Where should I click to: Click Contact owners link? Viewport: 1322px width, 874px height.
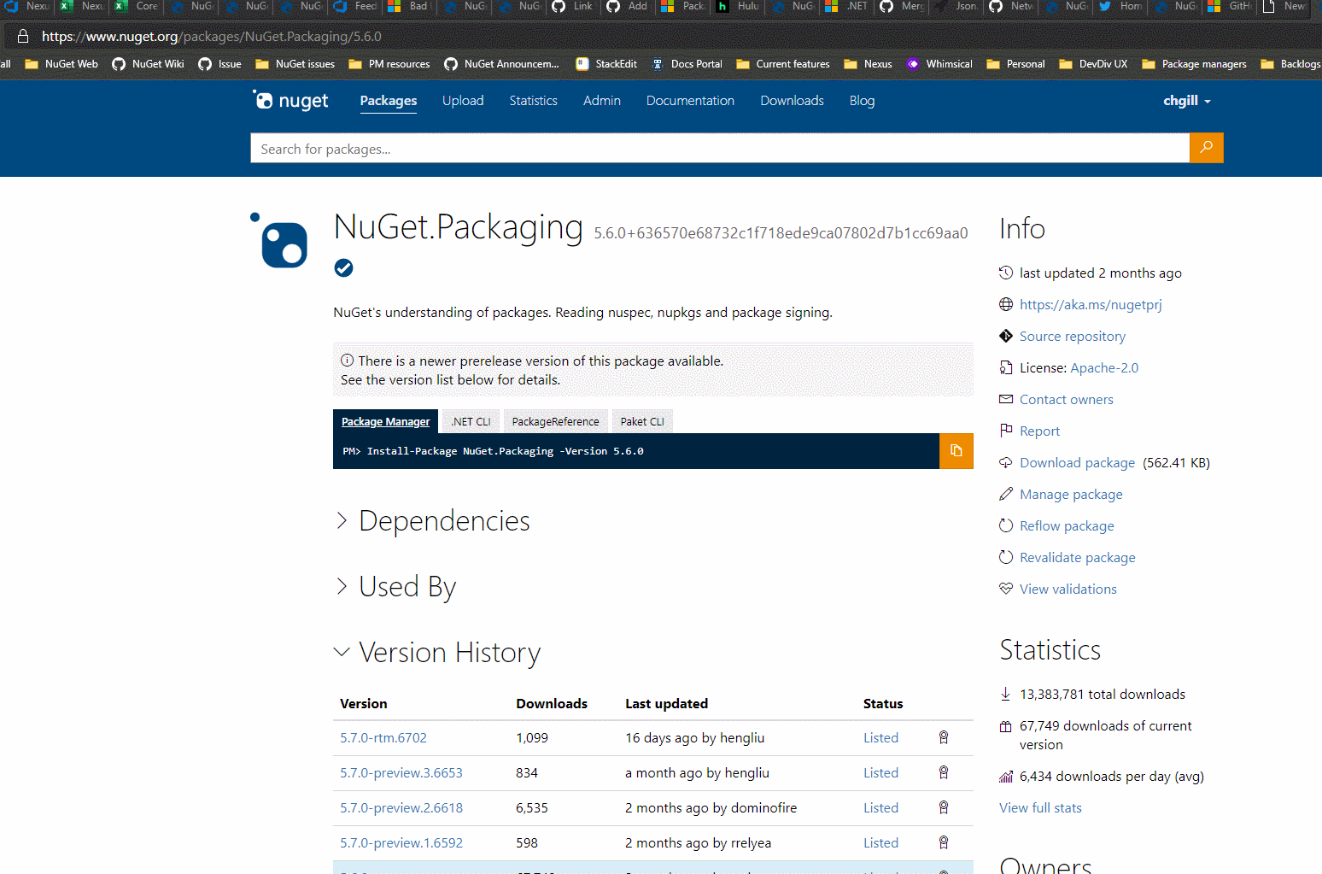[1066, 399]
